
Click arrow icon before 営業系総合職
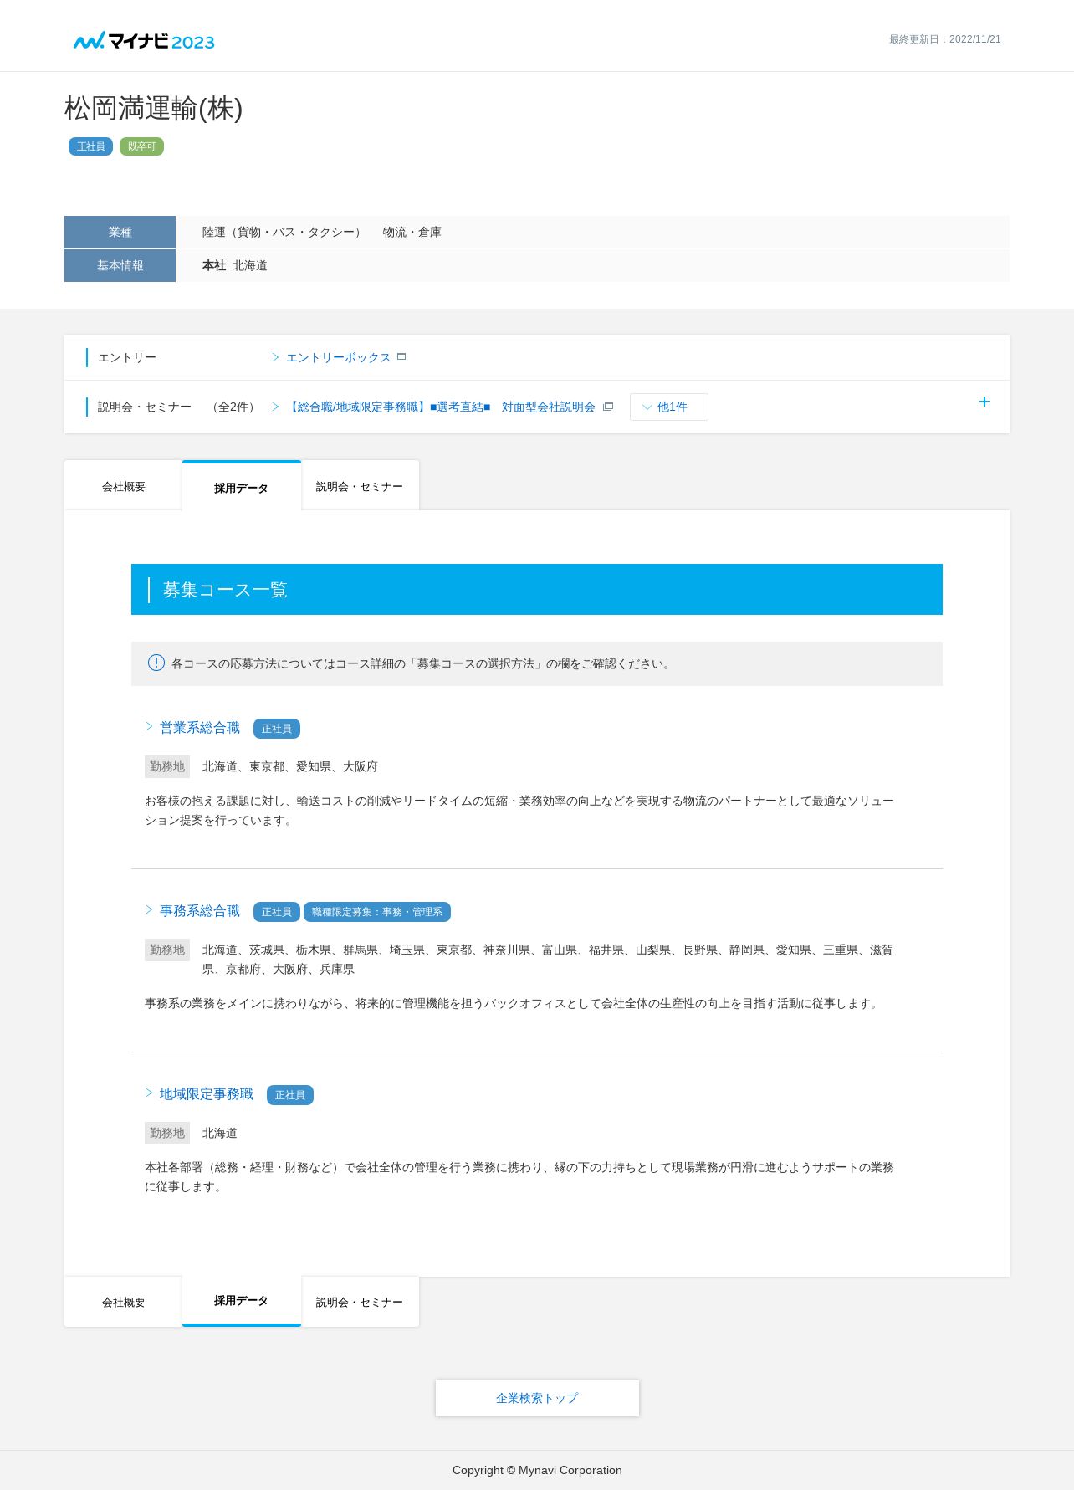(149, 726)
